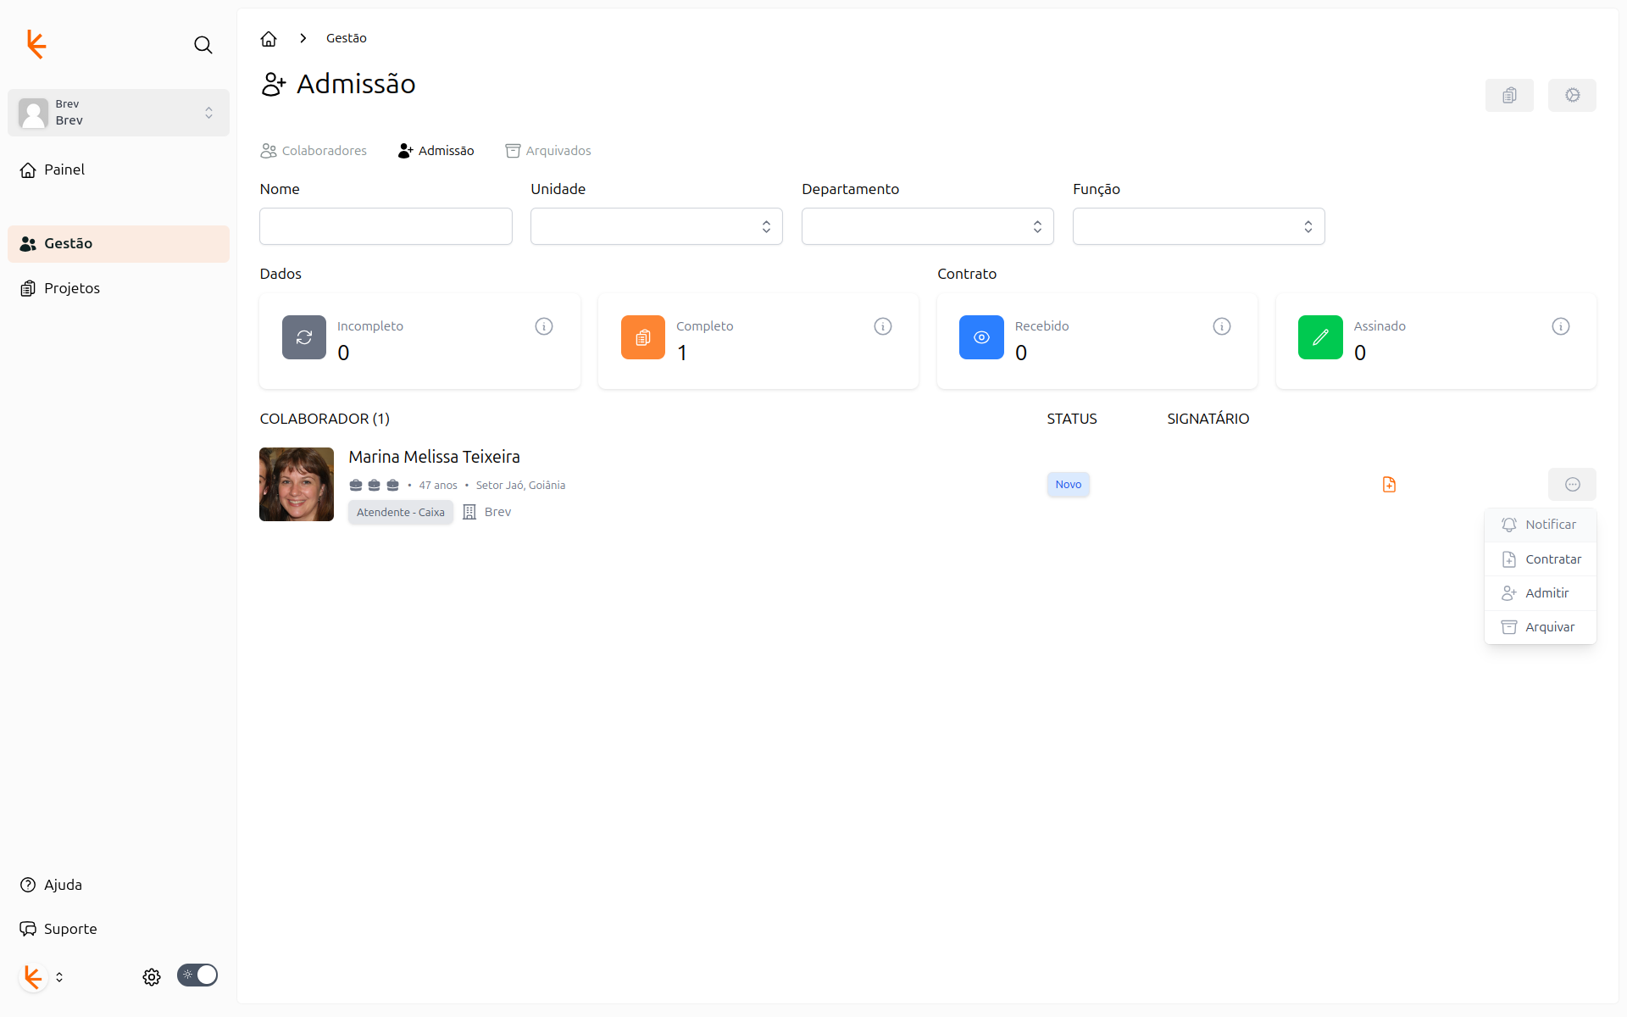Screen dimensions: 1627x1017
Task: Toggle the light/dark theme switch
Action: (197, 975)
